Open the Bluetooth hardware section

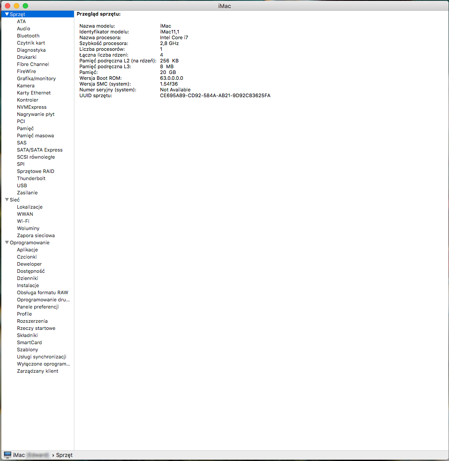(28, 36)
